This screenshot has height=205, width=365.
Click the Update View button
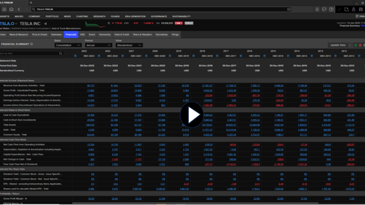[337, 45]
